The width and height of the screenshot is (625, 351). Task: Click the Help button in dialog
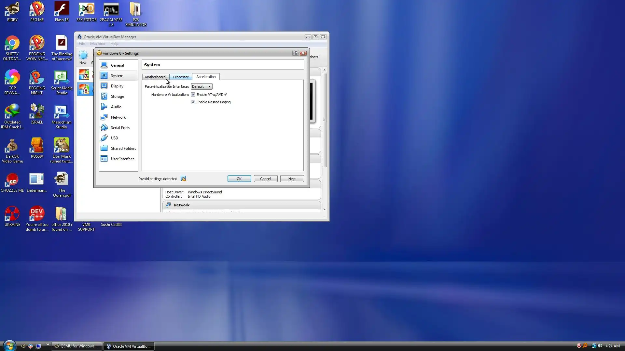point(292,179)
